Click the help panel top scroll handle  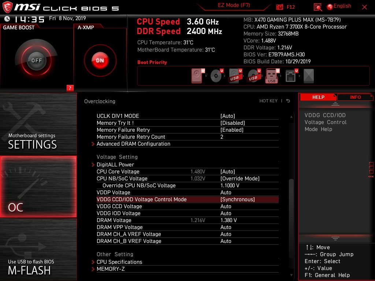tap(335, 104)
